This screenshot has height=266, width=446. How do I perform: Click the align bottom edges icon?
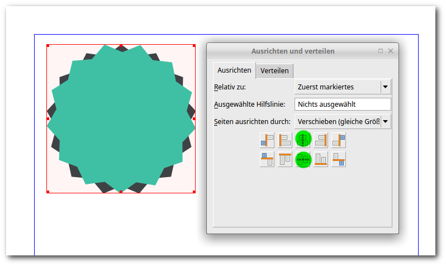(321, 159)
